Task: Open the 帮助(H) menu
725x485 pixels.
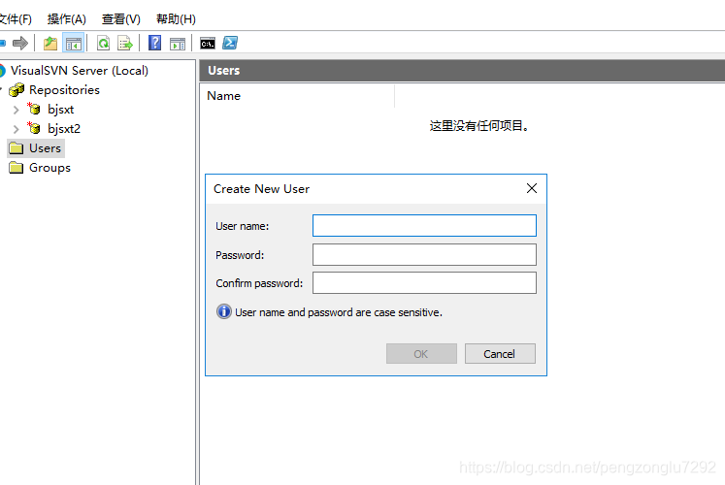Action: coord(176,19)
